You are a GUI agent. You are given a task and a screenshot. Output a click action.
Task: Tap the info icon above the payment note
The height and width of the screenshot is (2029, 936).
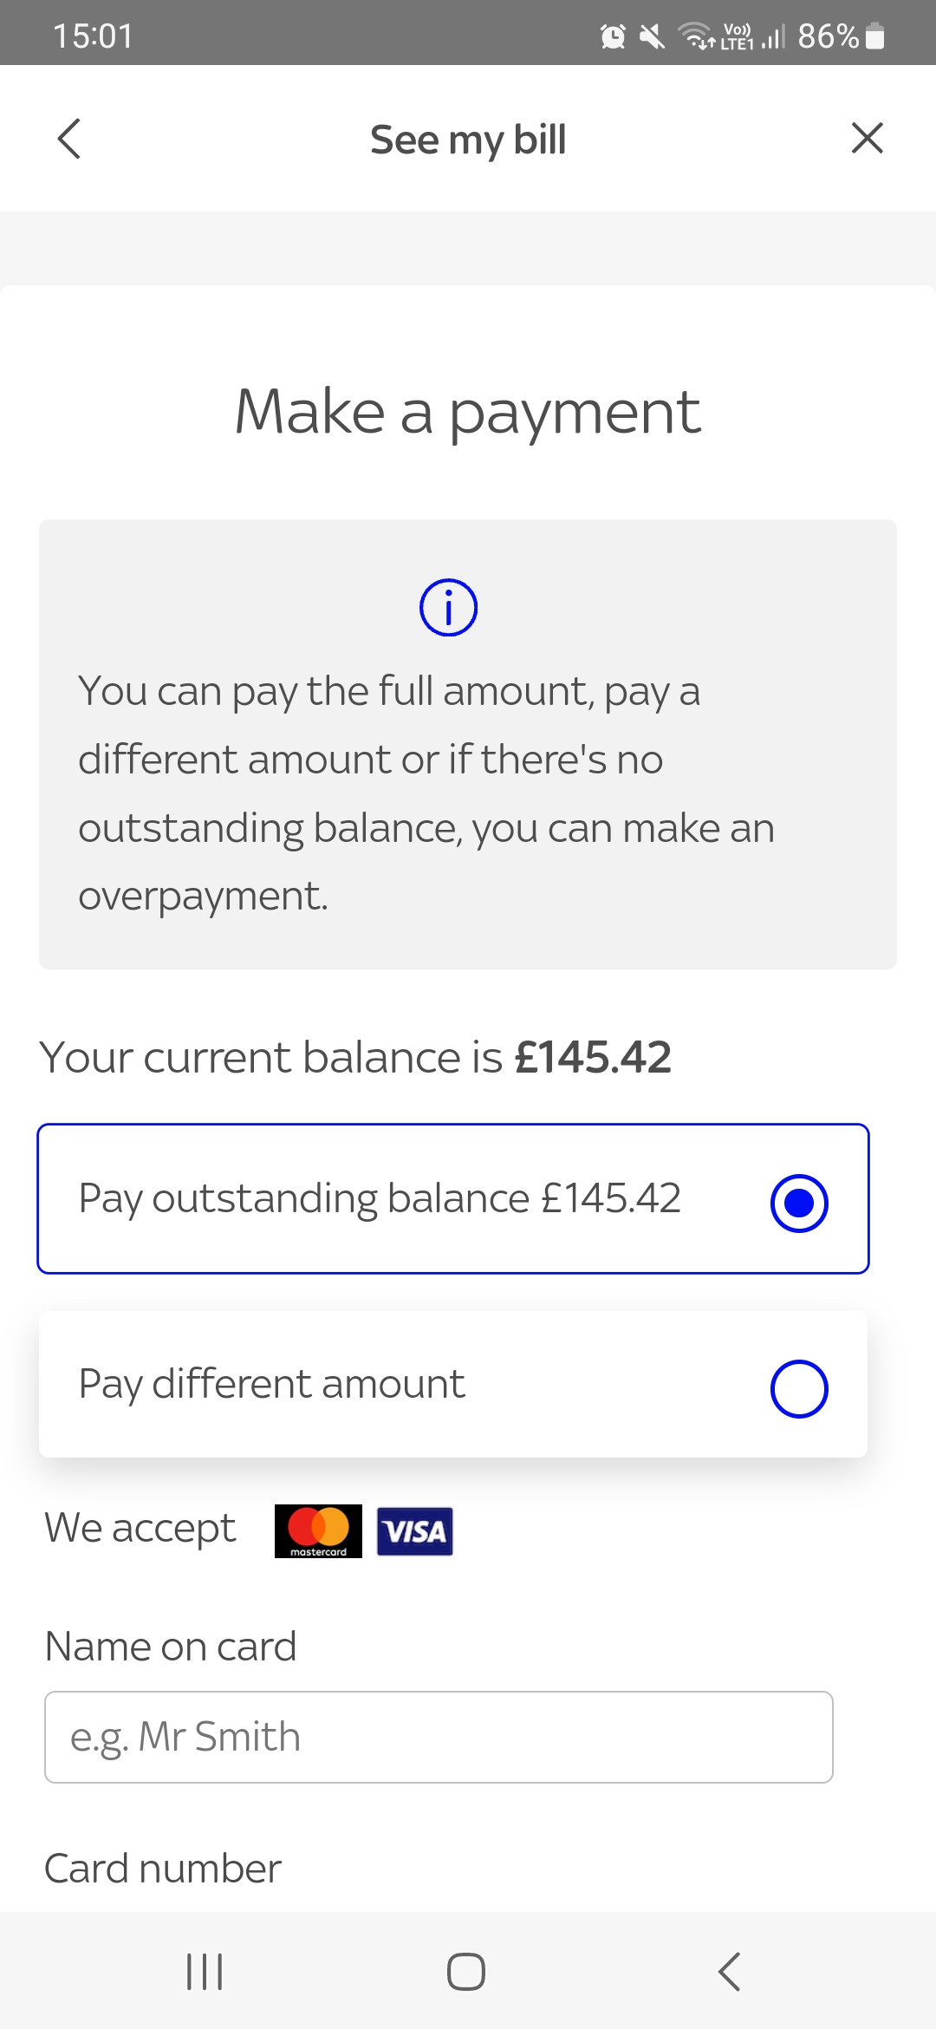tap(448, 607)
